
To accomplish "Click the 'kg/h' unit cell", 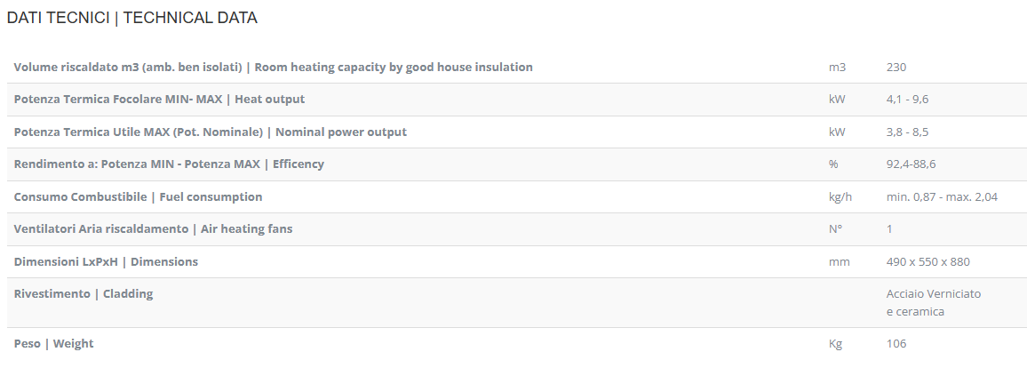I will (x=840, y=197).
